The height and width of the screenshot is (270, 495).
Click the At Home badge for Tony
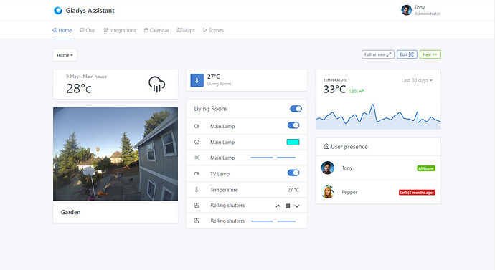coord(426,168)
